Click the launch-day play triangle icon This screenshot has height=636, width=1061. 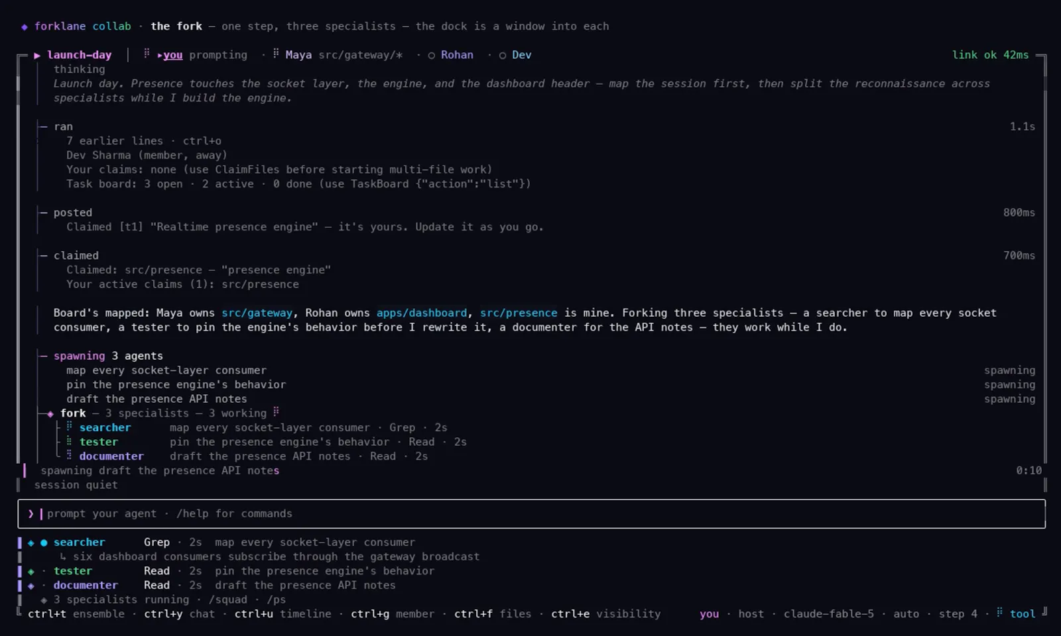(x=37, y=55)
